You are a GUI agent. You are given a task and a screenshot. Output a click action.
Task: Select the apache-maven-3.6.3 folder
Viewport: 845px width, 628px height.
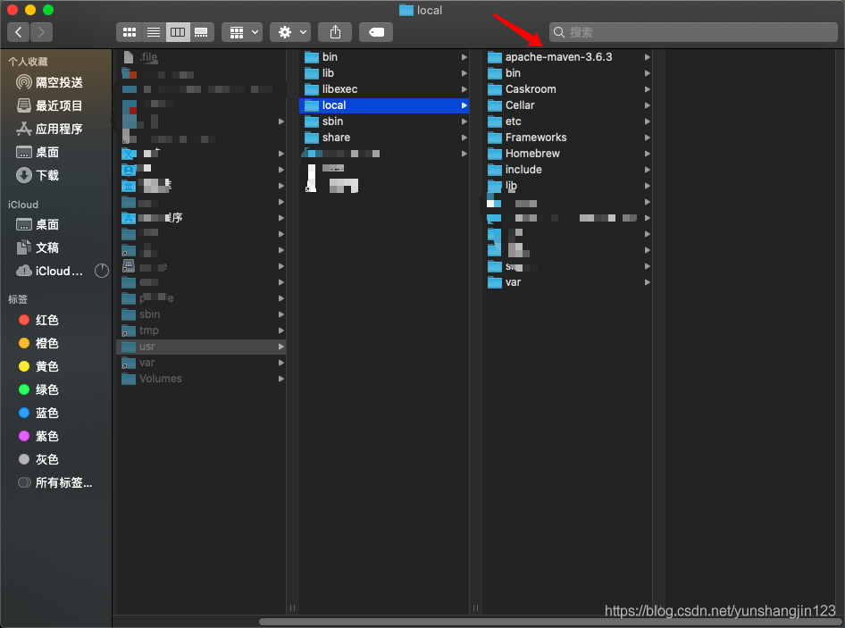(x=567, y=57)
